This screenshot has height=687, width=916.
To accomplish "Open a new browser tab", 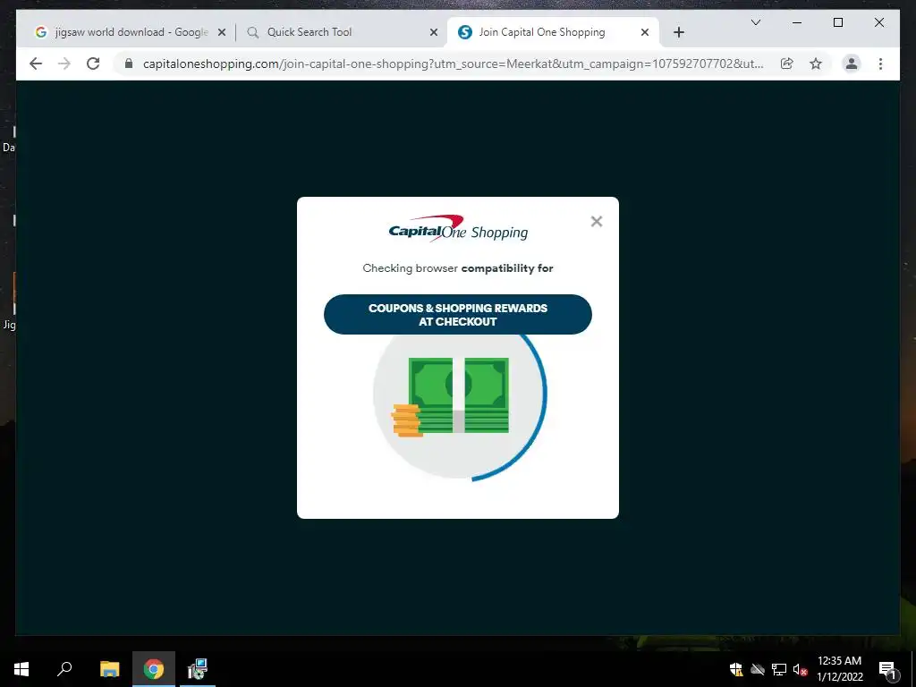I will coord(678,32).
